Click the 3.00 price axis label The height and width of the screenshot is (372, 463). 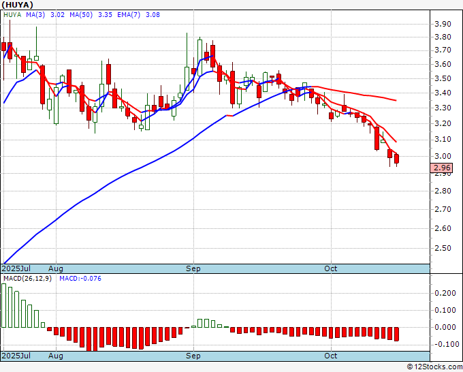click(443, 156)
